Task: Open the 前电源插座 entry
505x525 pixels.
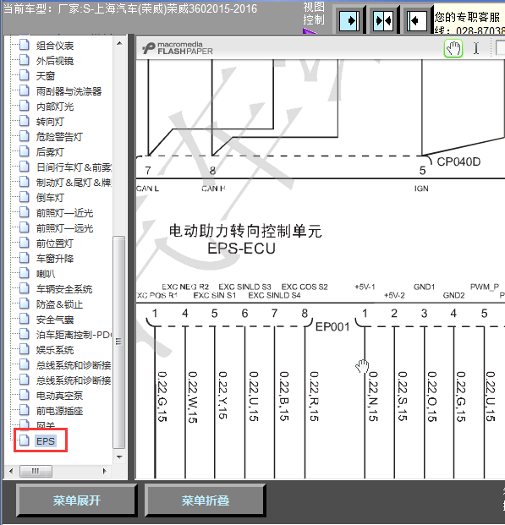Action: (59, 411)
